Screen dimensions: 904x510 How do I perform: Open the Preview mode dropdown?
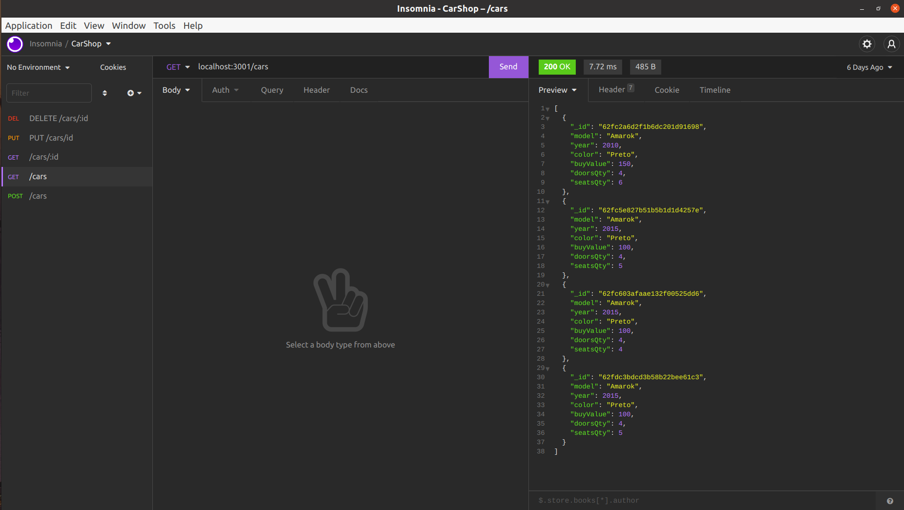tap(557, 90)
